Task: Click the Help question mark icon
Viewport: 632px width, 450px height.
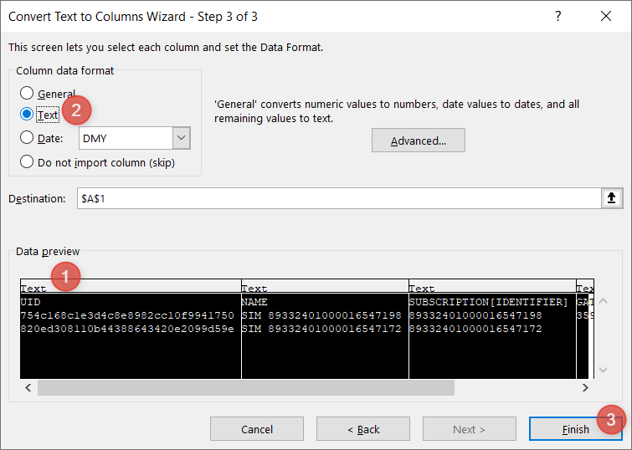Action: 558,16
